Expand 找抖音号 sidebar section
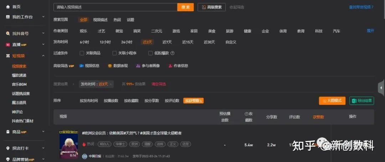Image resolution: width=385 pixels, height=162 pixels. click(x=43, y=33)
